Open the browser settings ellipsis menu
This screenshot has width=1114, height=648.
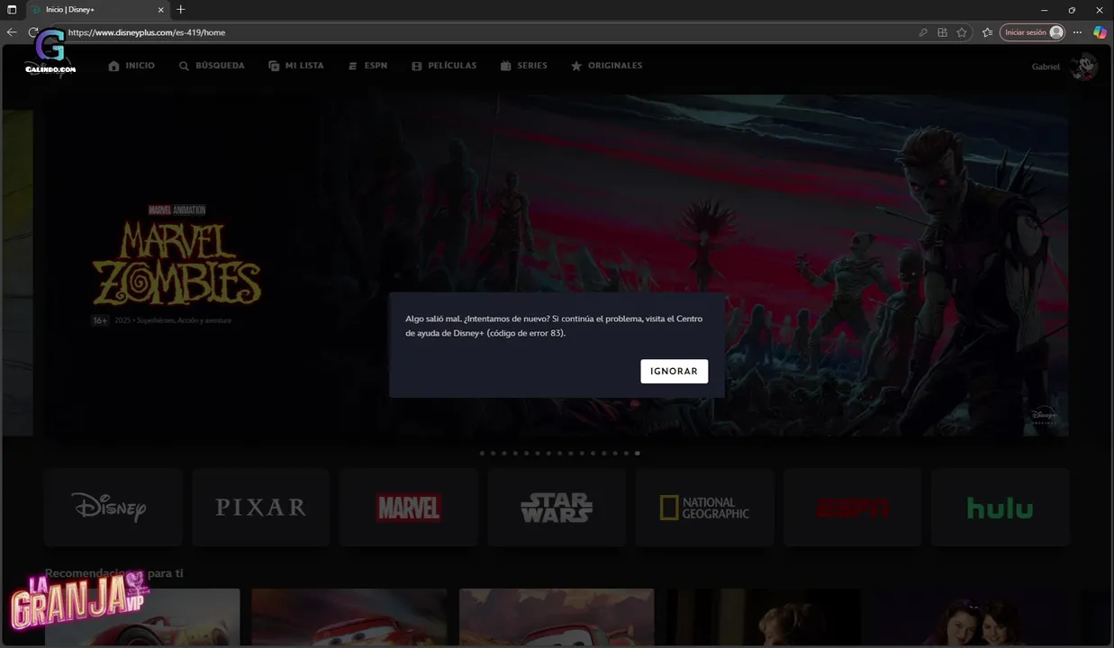pyautogui.click(x=1078, y=32)
